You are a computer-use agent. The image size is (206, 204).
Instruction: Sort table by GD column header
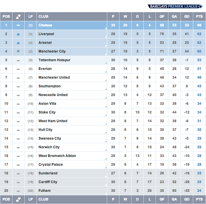pos(187,17)
